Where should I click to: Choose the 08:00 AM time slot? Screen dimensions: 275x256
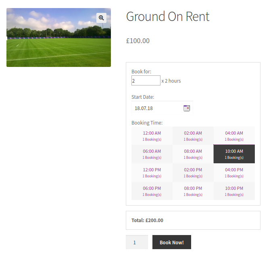click(193, 154)
